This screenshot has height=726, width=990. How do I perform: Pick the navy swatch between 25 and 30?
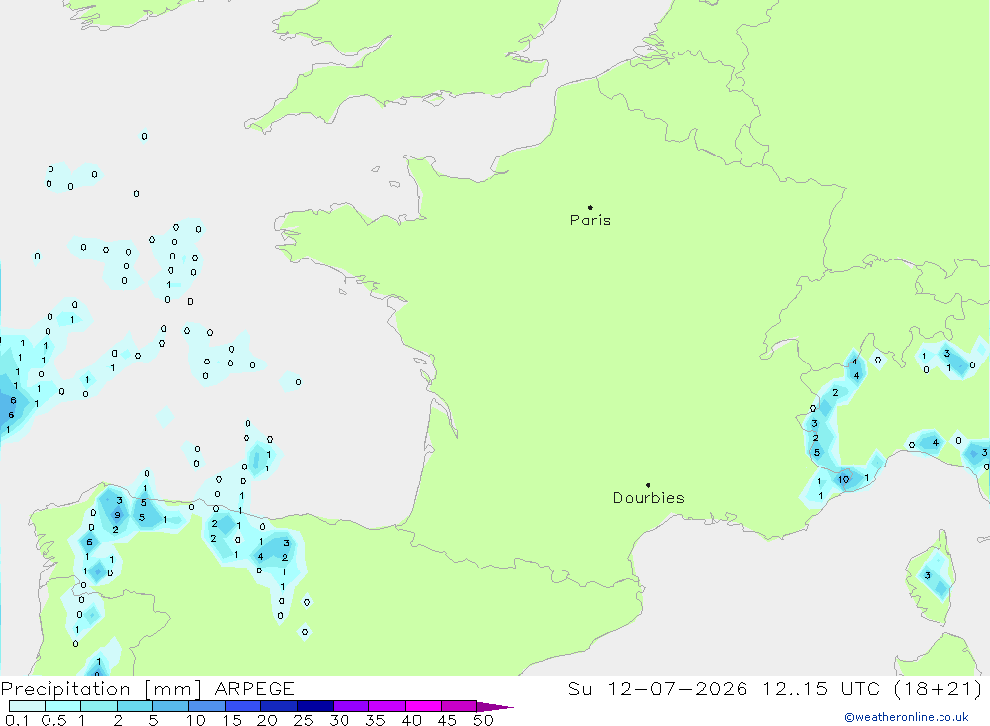(315, 706)
